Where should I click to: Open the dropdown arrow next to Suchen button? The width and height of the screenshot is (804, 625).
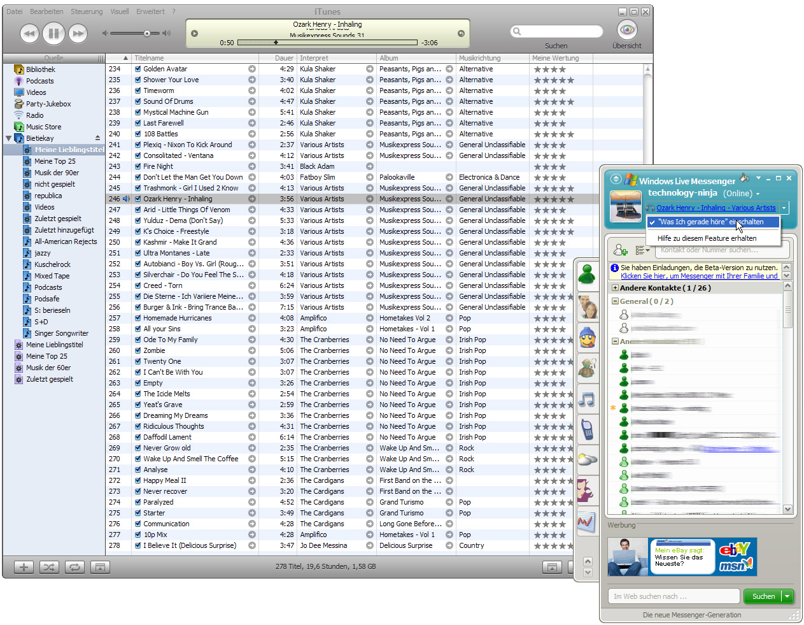(787, 596)
